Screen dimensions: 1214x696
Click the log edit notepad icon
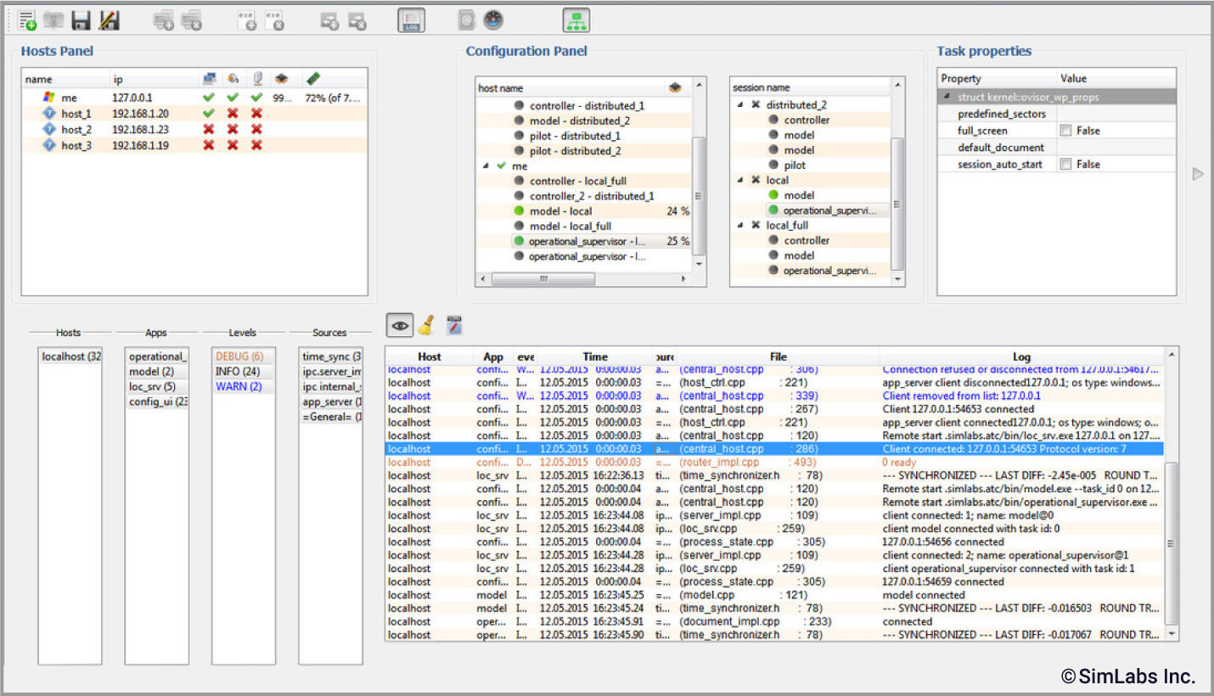click(455, 325)
